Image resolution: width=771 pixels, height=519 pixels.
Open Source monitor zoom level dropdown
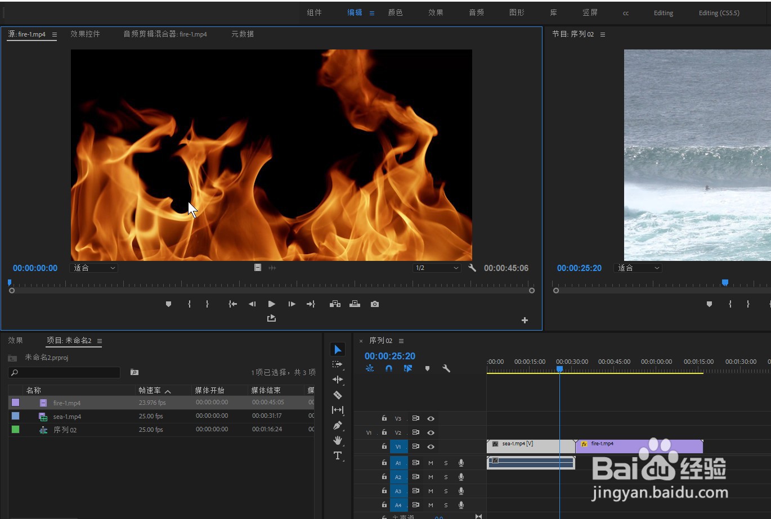click(x=93, y=268)
